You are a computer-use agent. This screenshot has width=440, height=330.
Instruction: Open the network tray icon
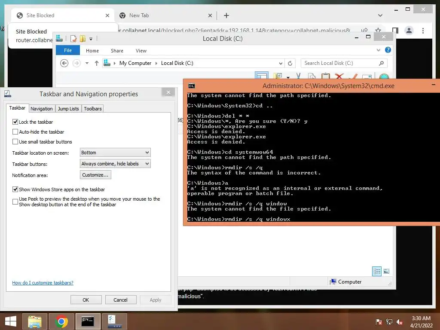(389, 322)
